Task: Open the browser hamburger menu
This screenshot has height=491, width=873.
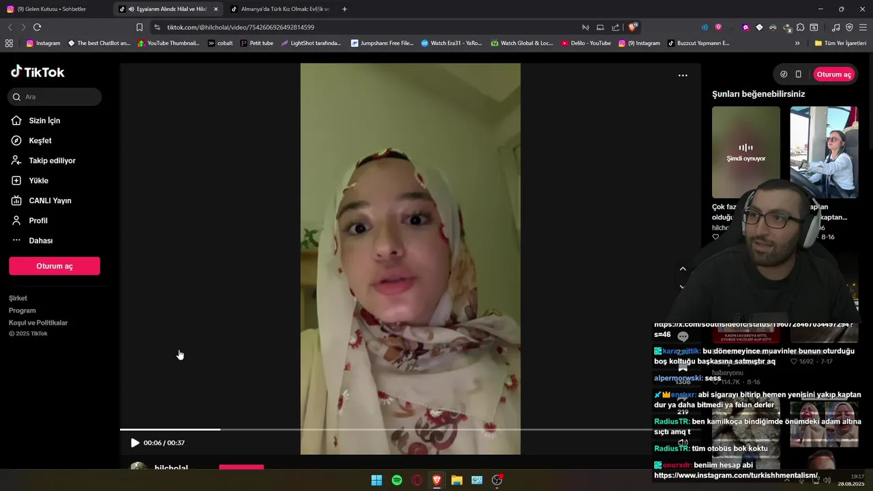Action: [863, 27]
